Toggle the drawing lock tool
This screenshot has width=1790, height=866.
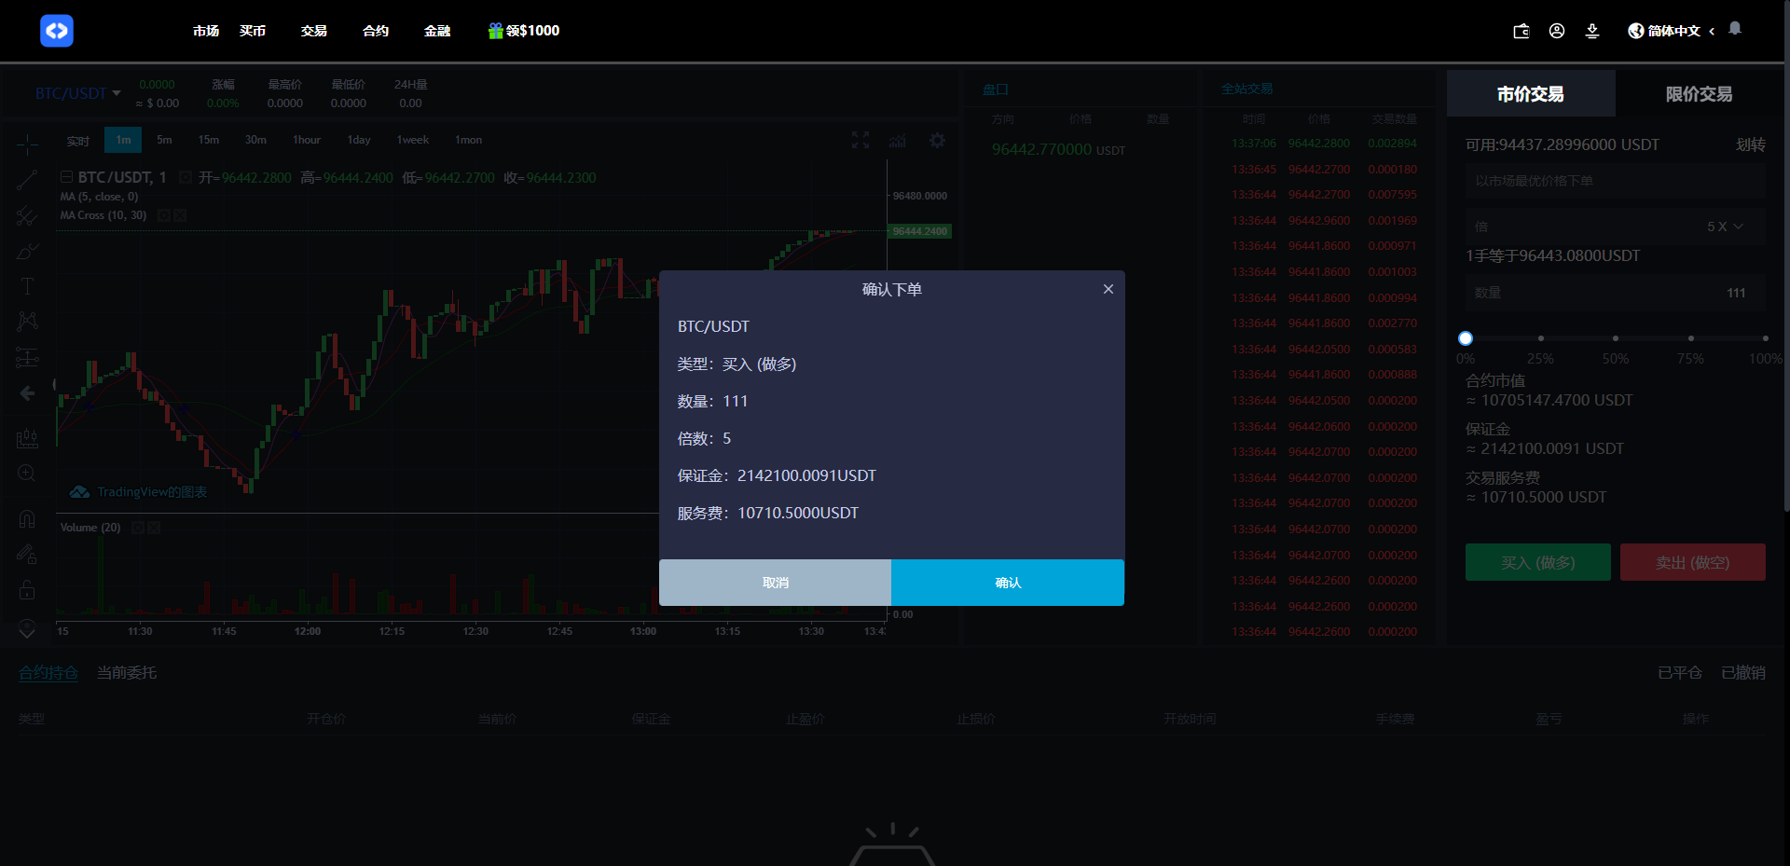[26, 590]
